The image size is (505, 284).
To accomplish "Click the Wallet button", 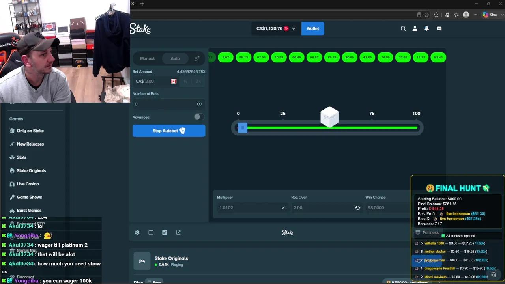I will [313, 28].
